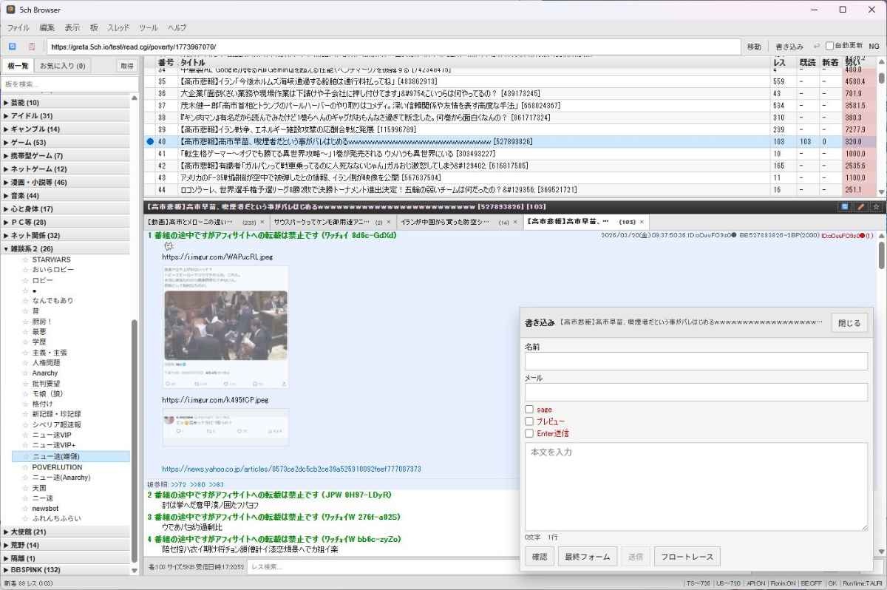Switch to the お気に入り (0) tab
This screenshot has height=590, width=887.
tap(62, 66)
